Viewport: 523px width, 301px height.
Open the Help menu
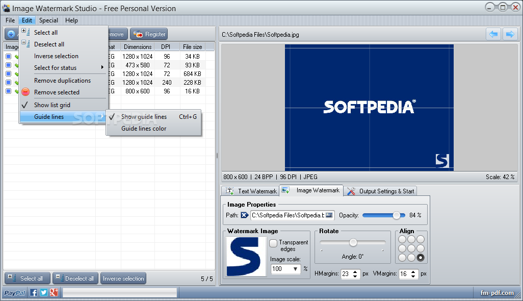(x=71, y=20)
